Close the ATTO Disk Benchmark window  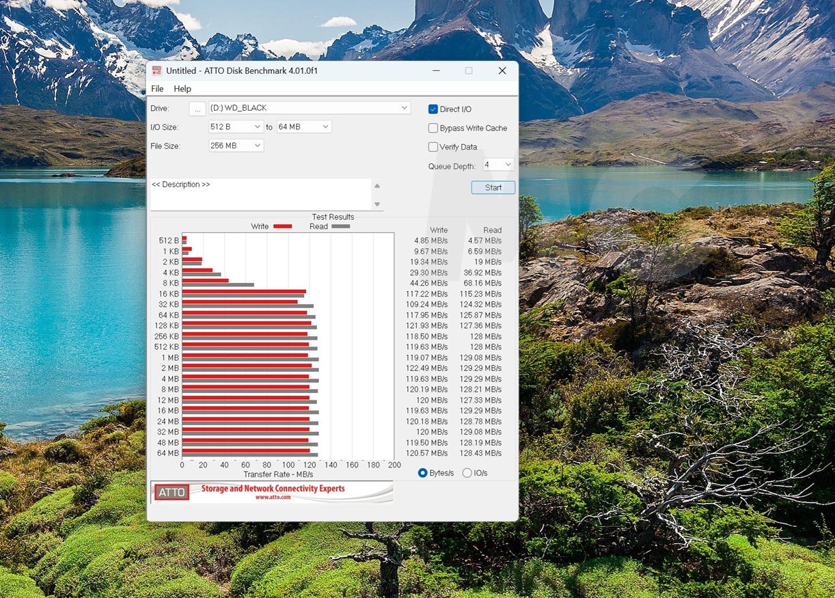point(502,70)
